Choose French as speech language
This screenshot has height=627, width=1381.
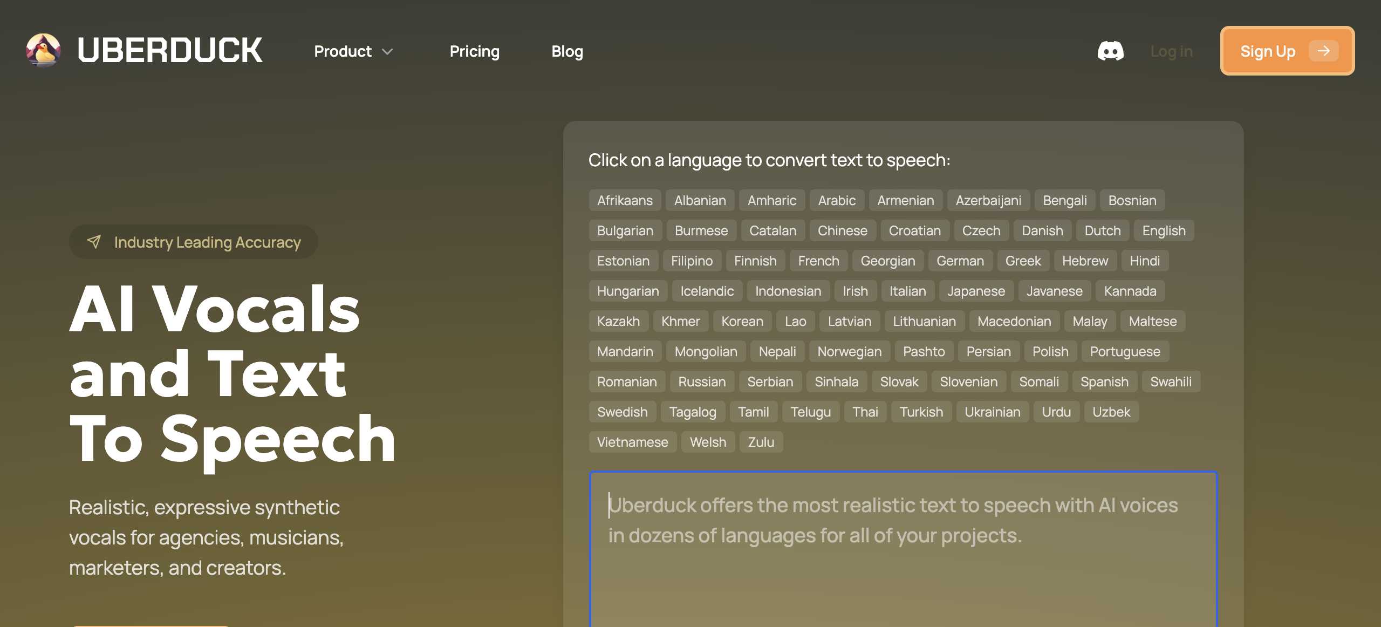pyautogui.click(x=818, y=261)
